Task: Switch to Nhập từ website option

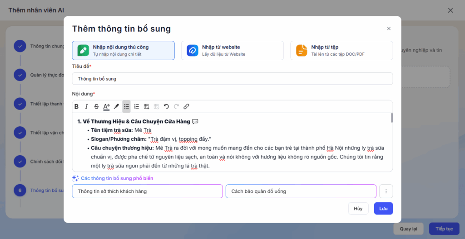Action: tap(232, 50)
